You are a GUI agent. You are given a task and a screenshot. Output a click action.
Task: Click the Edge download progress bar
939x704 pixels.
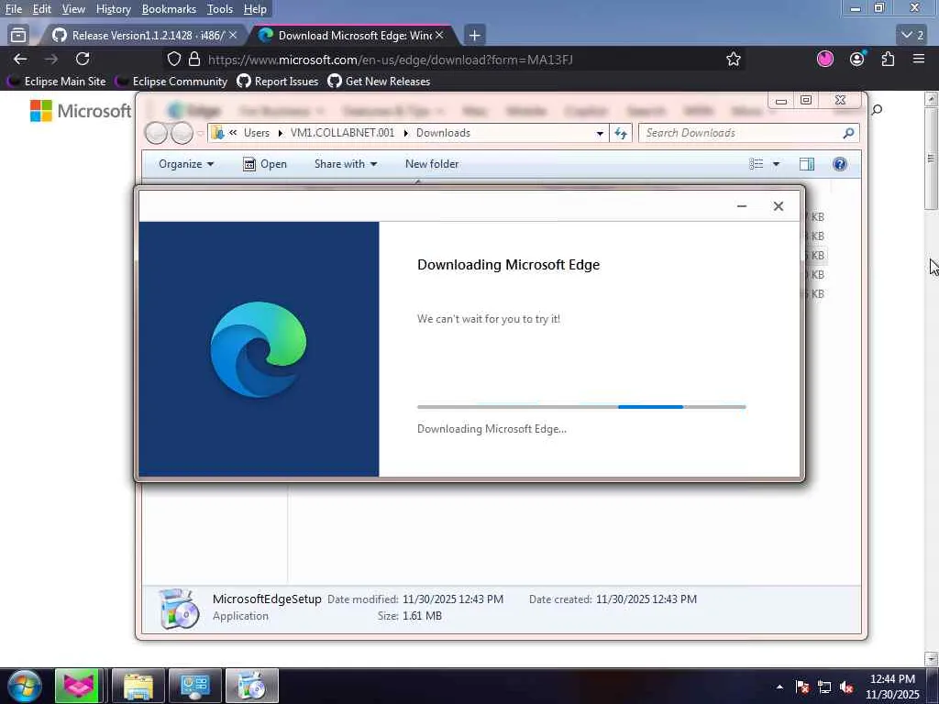(x=581, y=407)
